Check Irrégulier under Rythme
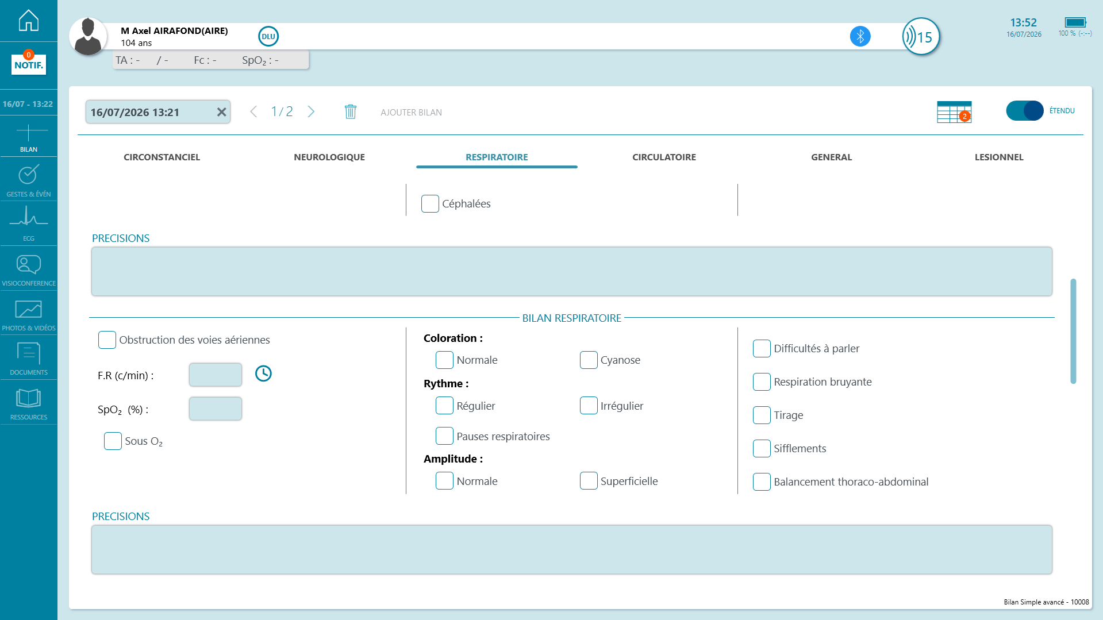1103x620 pixels. pyautogui.click(x=589, y=406)
